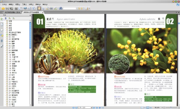180x109 pixels.
Task: Open the comments sidebar tab
Action: tap(2, 35)
